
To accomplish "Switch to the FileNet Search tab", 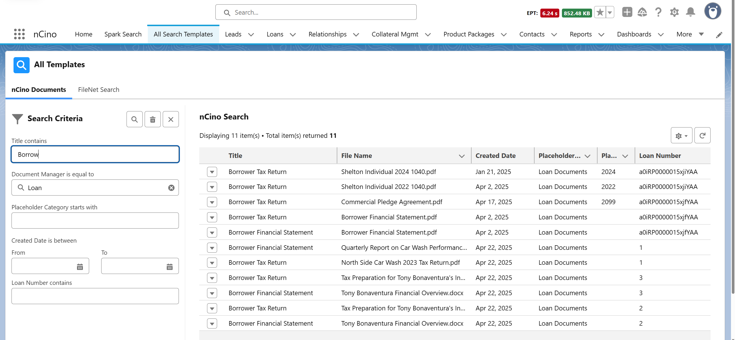I will point(98,90).
